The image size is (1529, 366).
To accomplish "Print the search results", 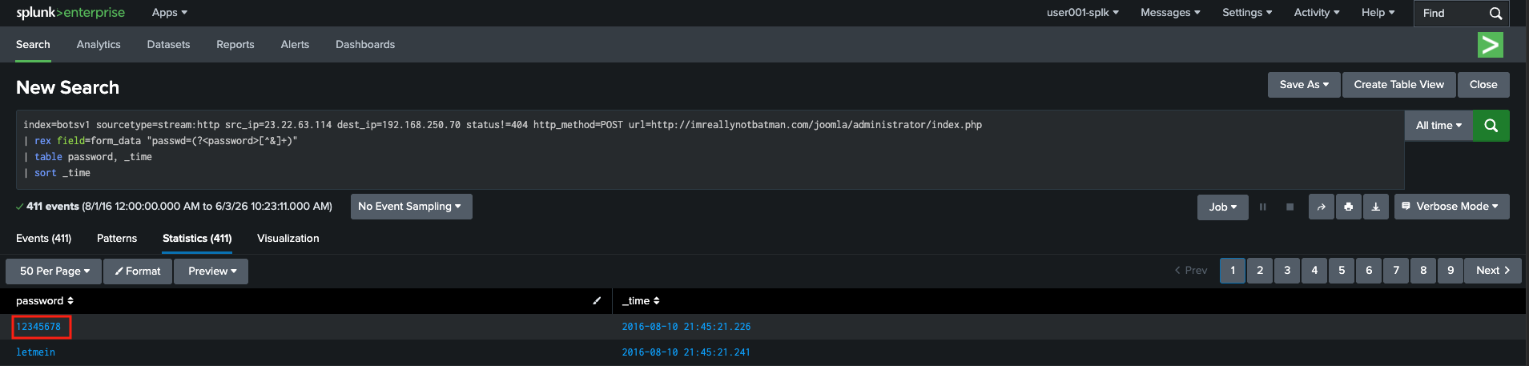I will (1349, 207).
